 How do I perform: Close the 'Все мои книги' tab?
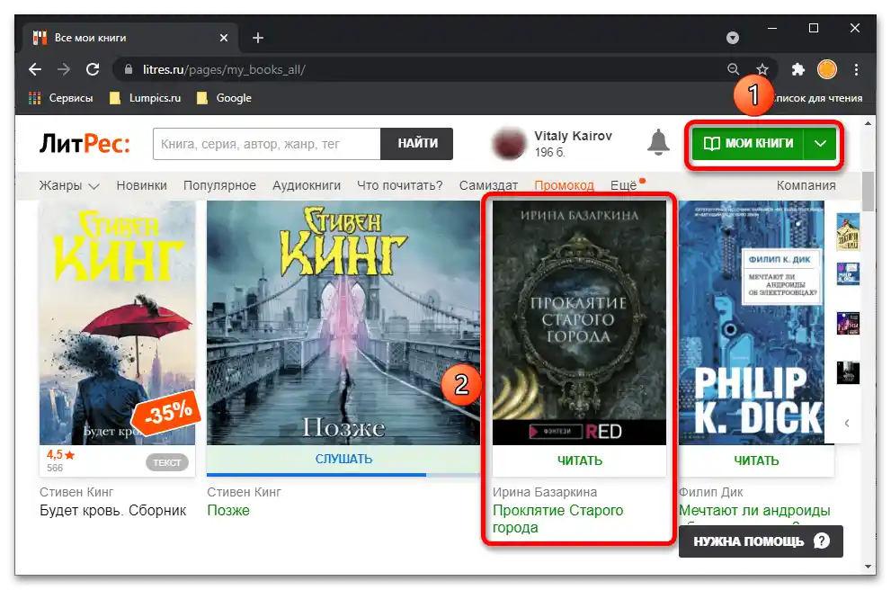click(x=224, y=38)
